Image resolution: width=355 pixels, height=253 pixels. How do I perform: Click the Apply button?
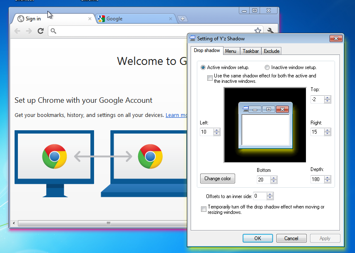pyautogui.click(x=325, y=238)
